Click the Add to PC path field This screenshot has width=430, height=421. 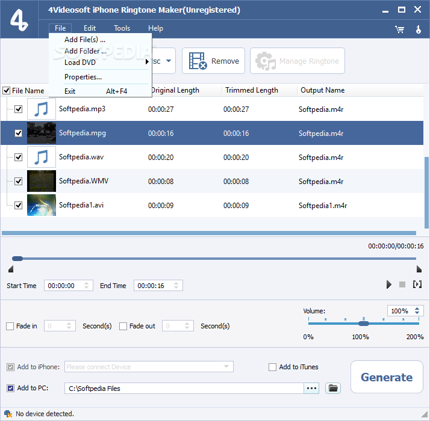pyautogui.click(x=184, y=388)
